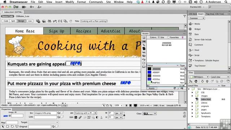Click the Advertise navigation link
Viewport: 231px width, 130px height.
tap(111, 31)
